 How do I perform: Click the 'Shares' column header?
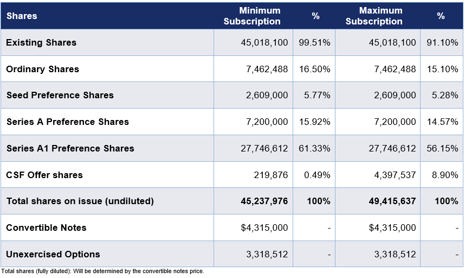pos(22,16)
